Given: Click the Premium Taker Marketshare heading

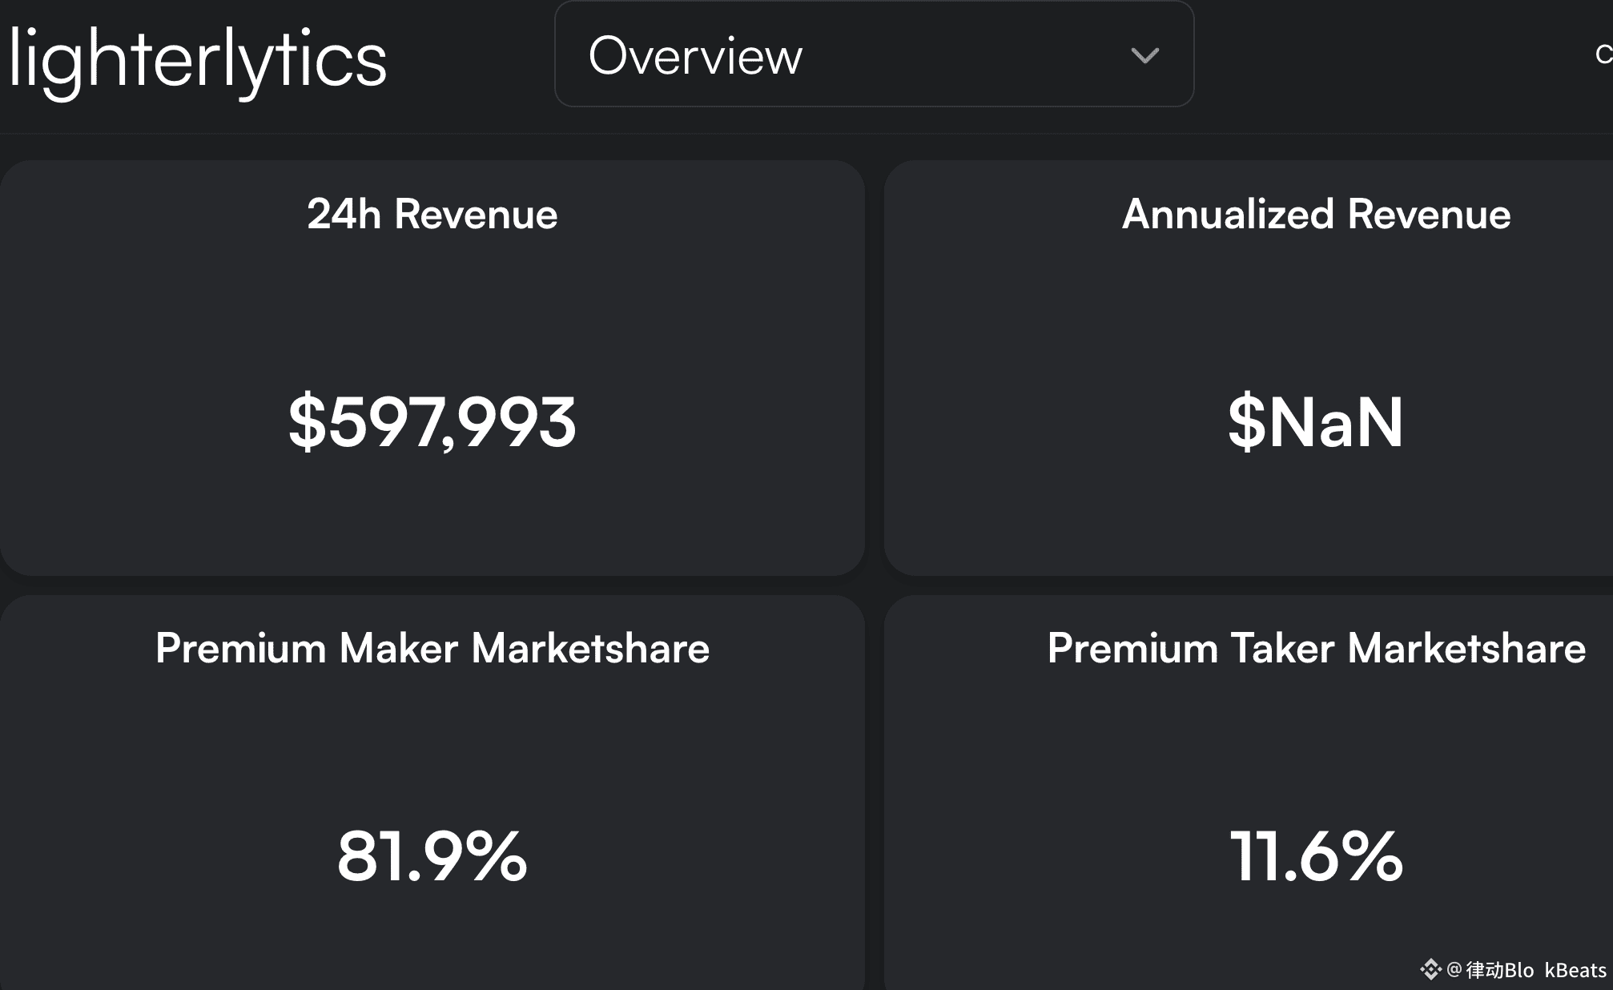Looking at the screenshot, I should (x=1316, y=648).
